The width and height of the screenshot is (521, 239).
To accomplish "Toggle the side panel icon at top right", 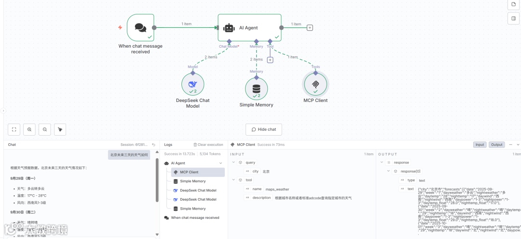I will [514, 19].
